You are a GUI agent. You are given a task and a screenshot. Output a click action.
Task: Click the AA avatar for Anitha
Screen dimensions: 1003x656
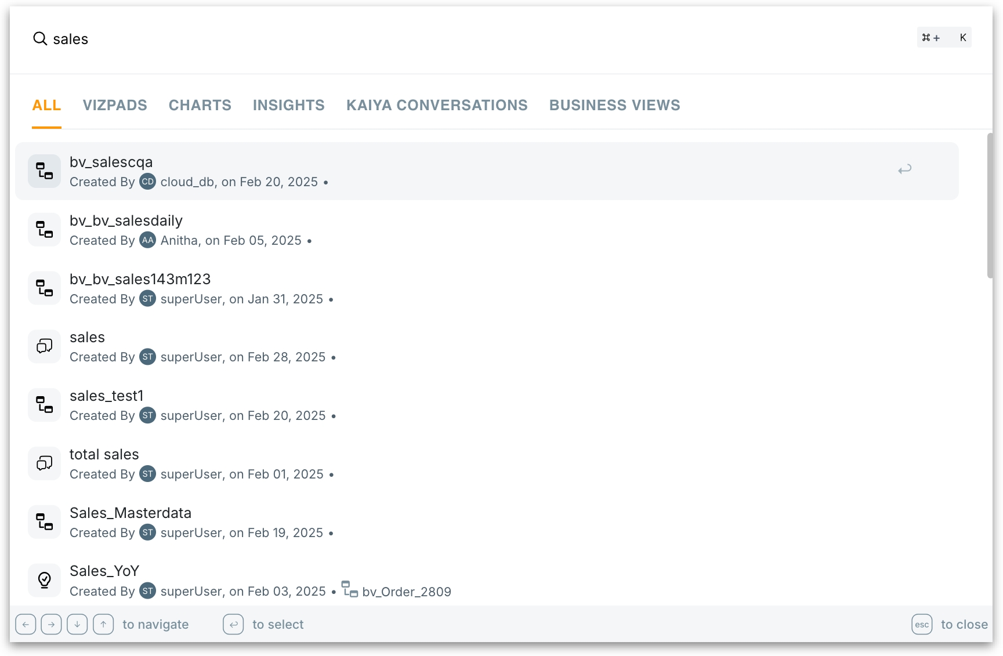148,240
